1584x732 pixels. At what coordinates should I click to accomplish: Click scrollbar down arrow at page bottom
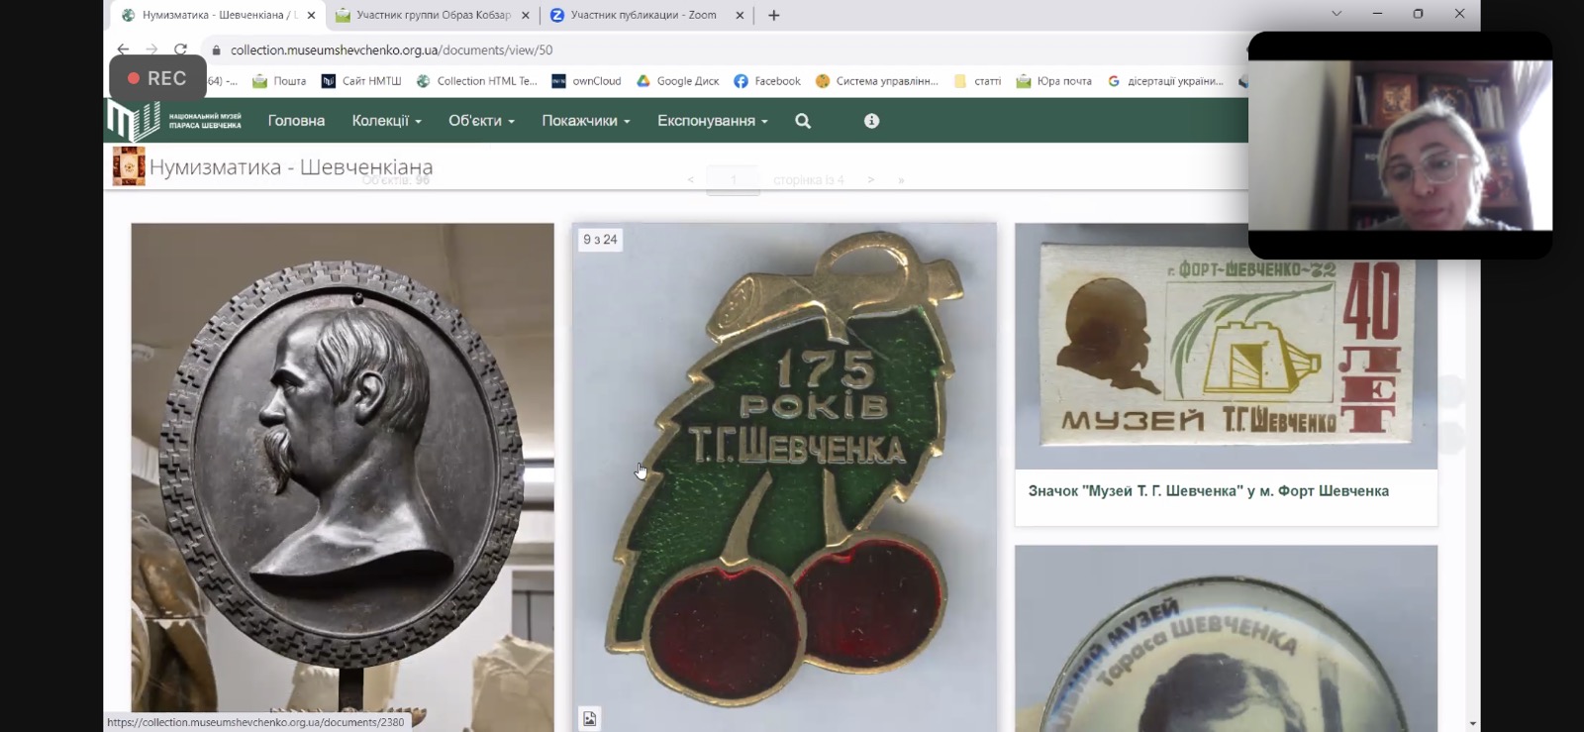[x=1473, y=724]
